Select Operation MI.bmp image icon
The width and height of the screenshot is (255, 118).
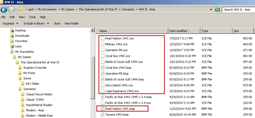(102, 73)
